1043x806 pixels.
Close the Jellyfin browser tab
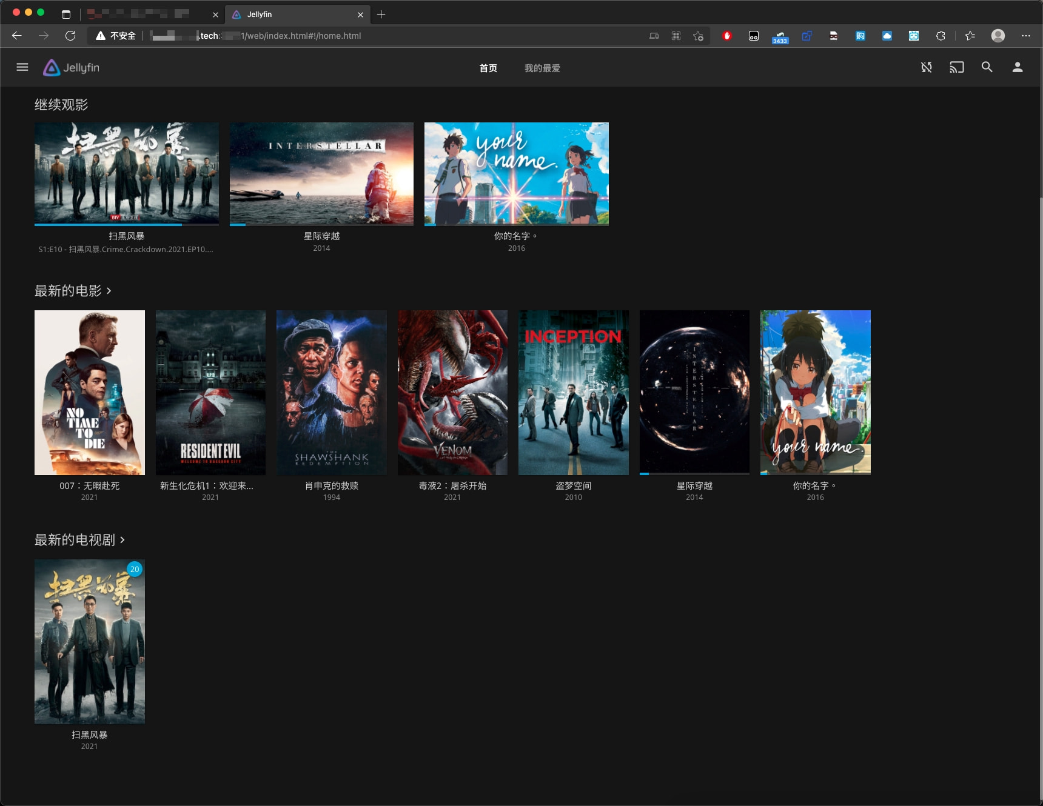(361, 15)
